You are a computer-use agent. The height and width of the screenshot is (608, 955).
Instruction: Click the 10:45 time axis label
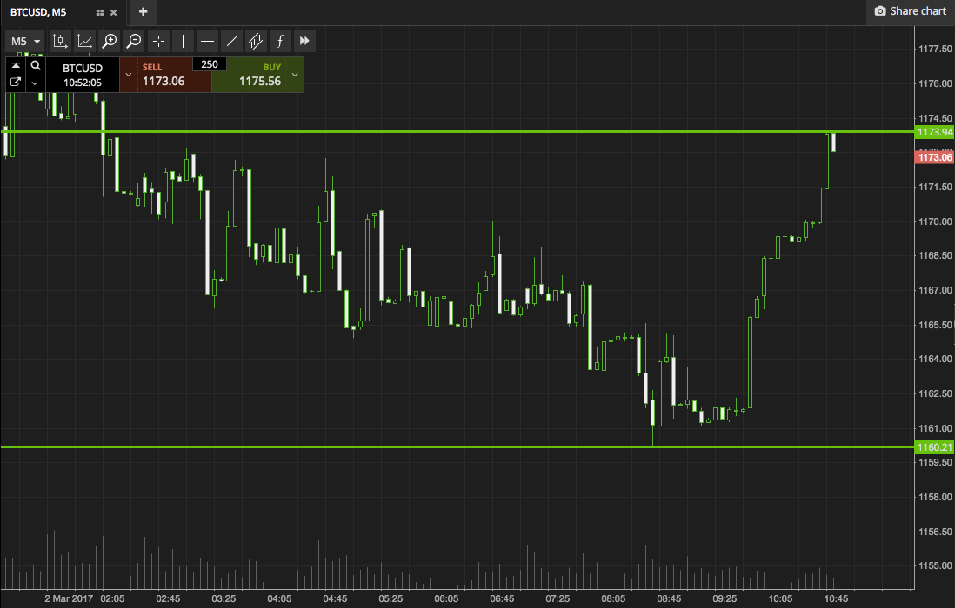[836, 598]
